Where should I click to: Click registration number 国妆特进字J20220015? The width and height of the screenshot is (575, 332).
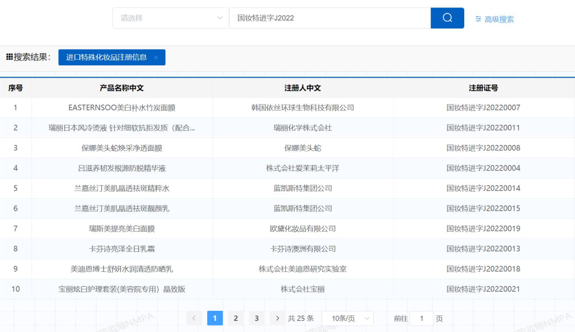(483, 208)
